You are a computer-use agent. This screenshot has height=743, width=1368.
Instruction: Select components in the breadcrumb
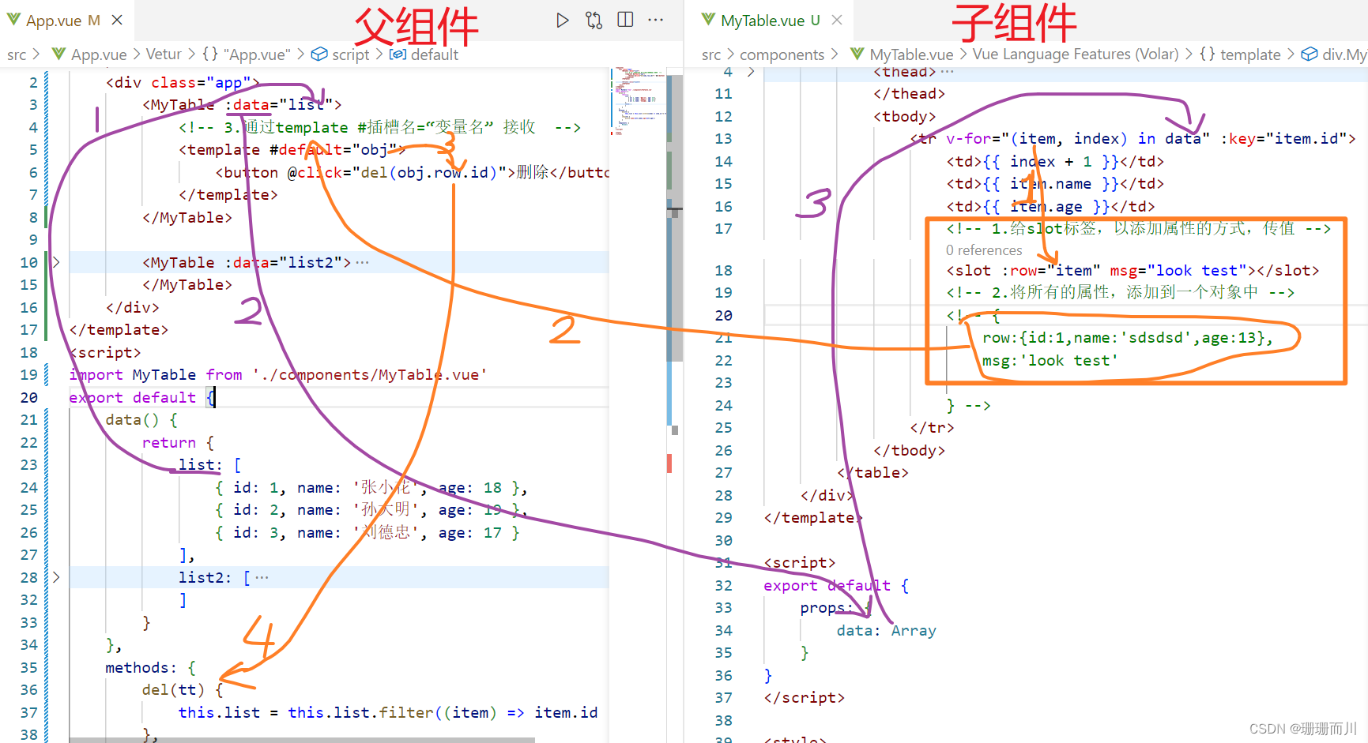782,54
